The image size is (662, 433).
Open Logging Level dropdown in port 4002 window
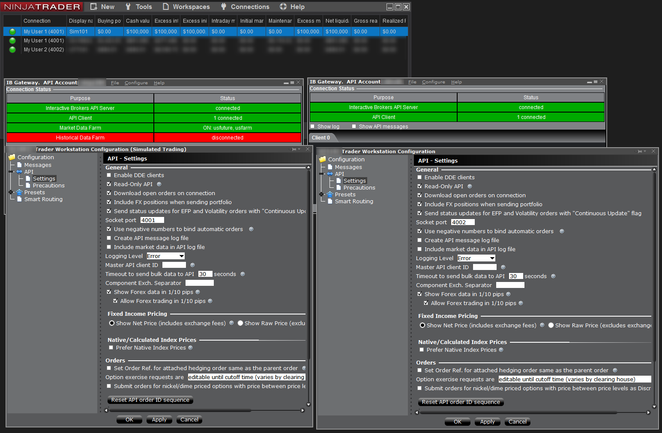coord(476,258)
